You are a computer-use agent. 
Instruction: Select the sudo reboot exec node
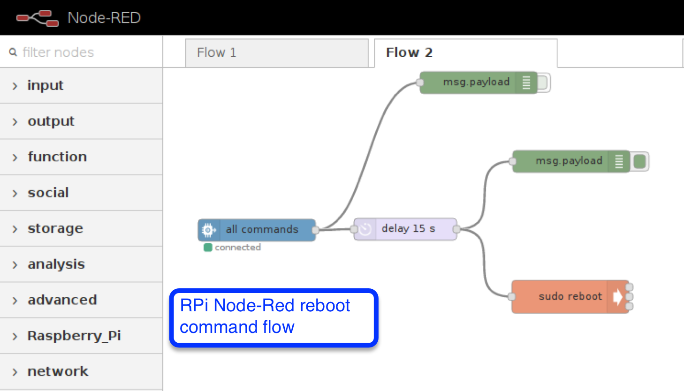point(570,297)
